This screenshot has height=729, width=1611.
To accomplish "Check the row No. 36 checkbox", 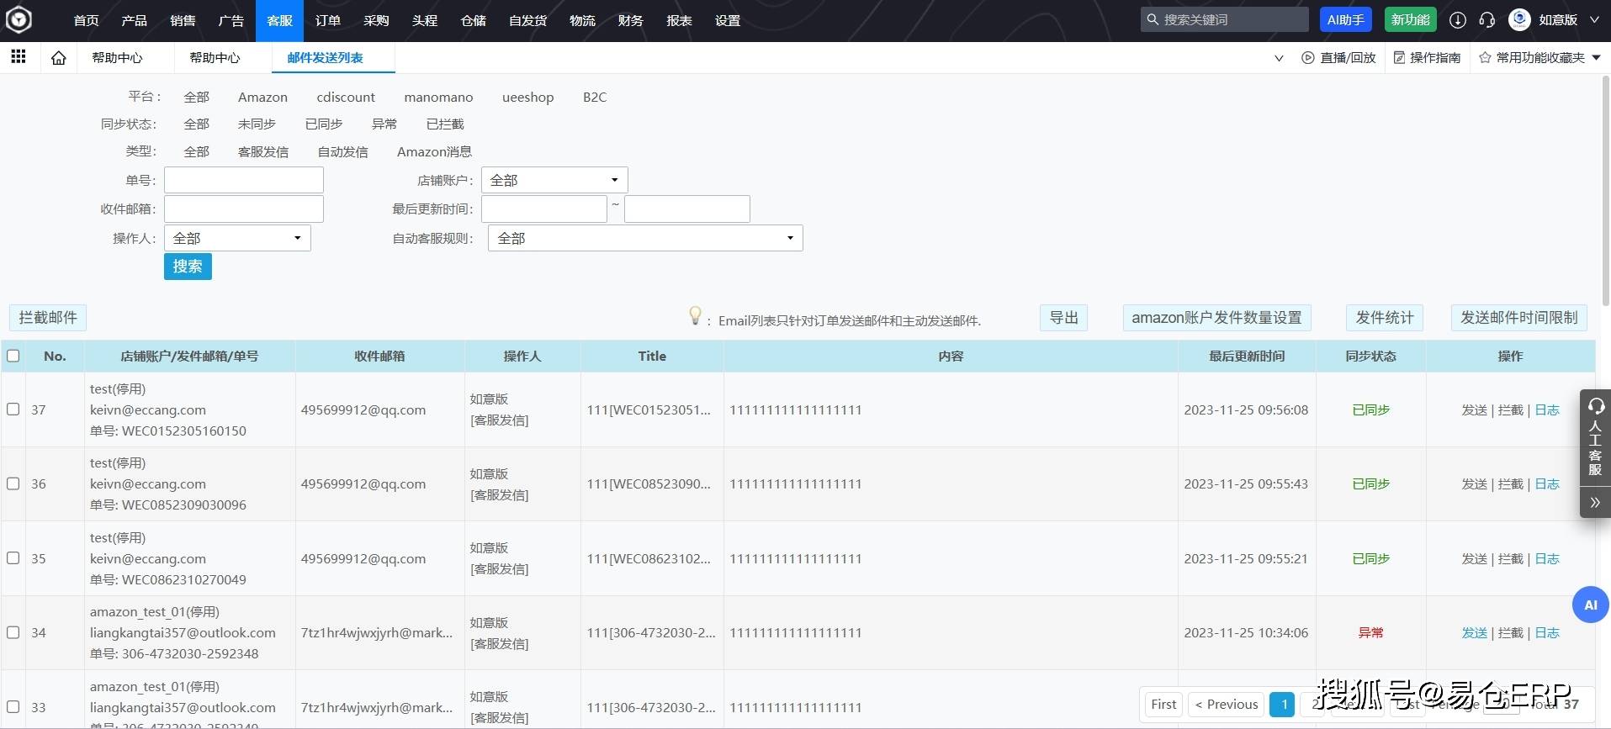I will point(13,483).
